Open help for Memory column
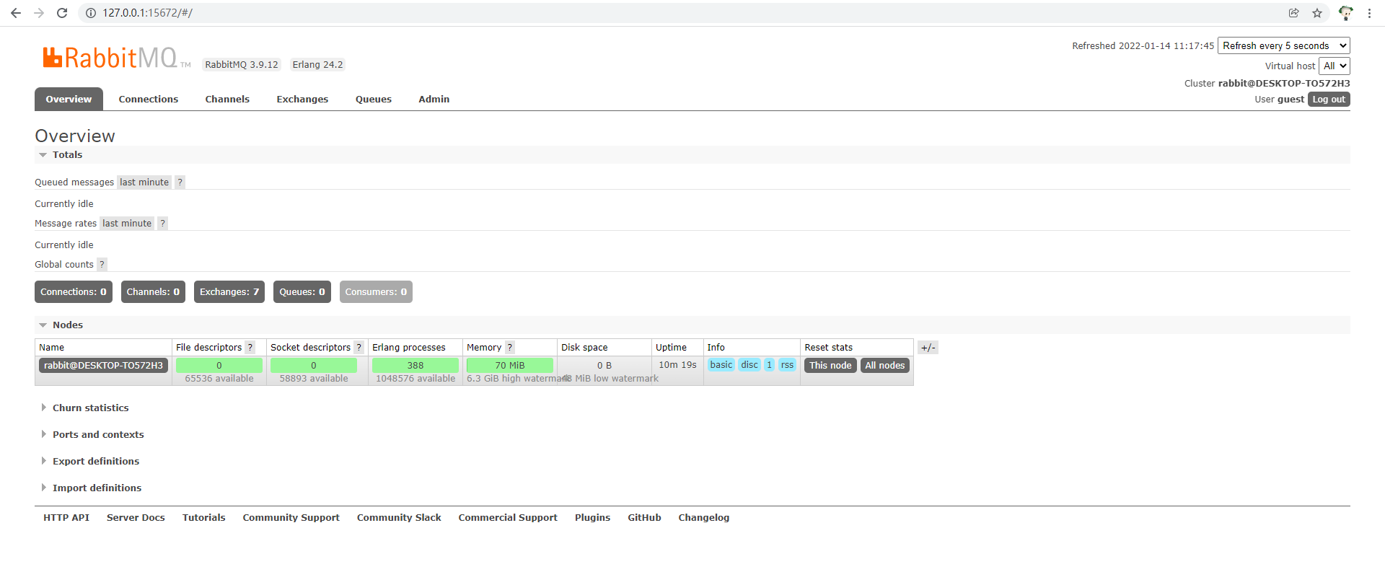 click(x=510, y=348)
